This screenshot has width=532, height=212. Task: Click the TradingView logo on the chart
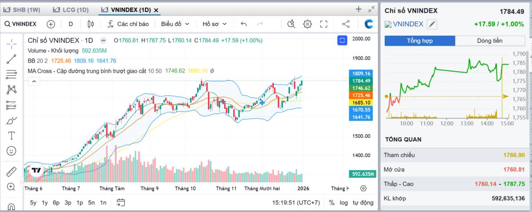tap(36, 170)
